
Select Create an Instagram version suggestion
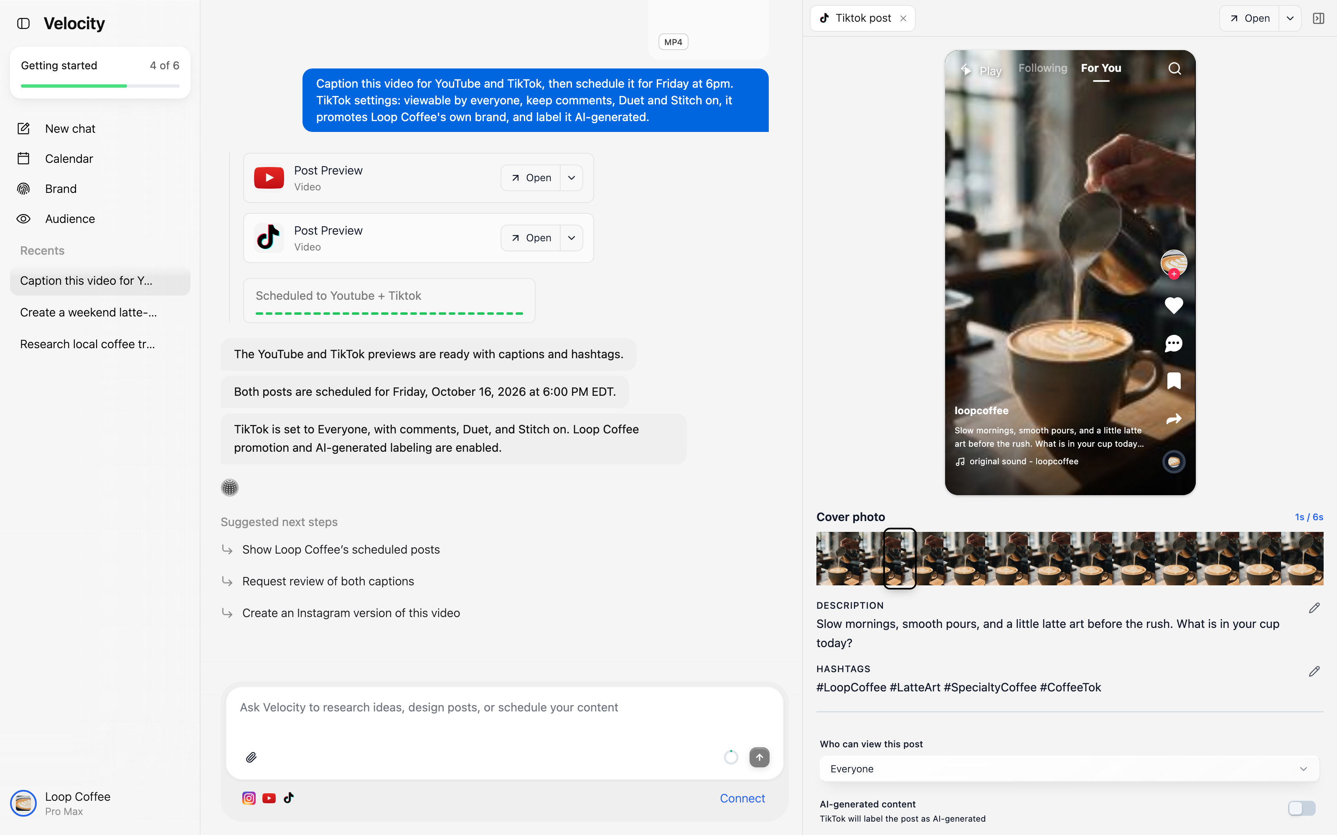point(351,613)
